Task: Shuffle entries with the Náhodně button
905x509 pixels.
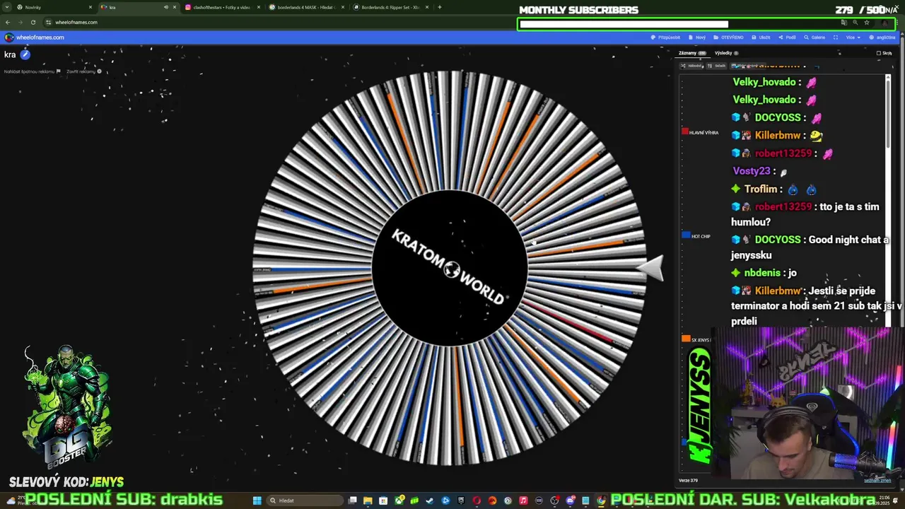Action: [x=691, y=66]
